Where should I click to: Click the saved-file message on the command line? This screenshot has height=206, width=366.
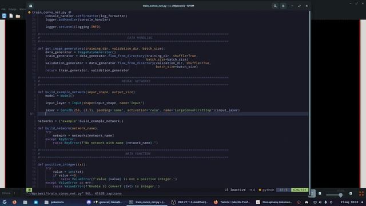point(74,193)
